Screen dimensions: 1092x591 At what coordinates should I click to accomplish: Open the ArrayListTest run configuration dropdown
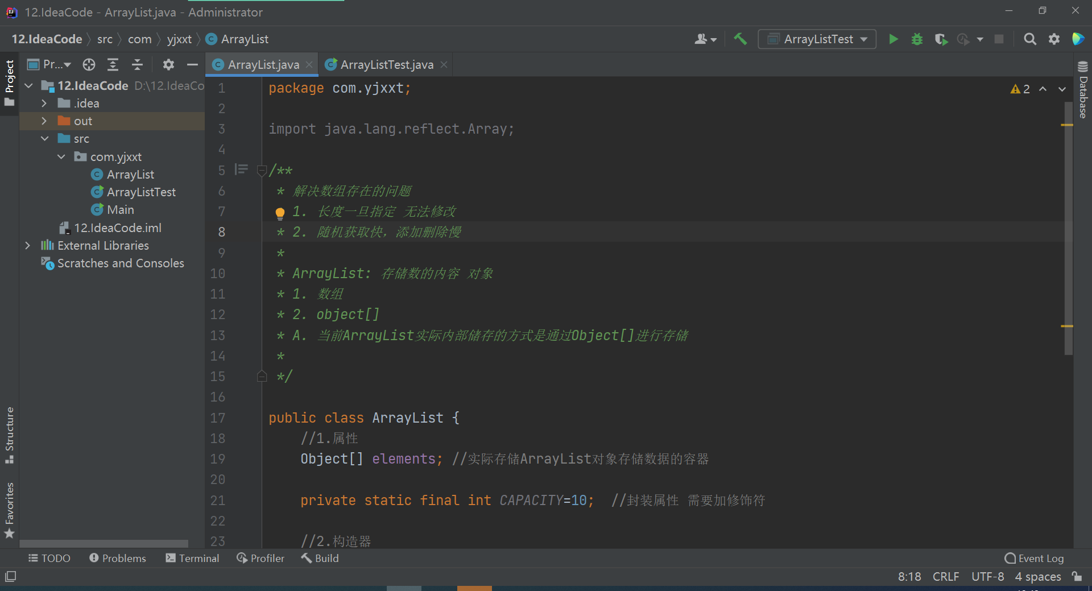(x=817, y=39)
